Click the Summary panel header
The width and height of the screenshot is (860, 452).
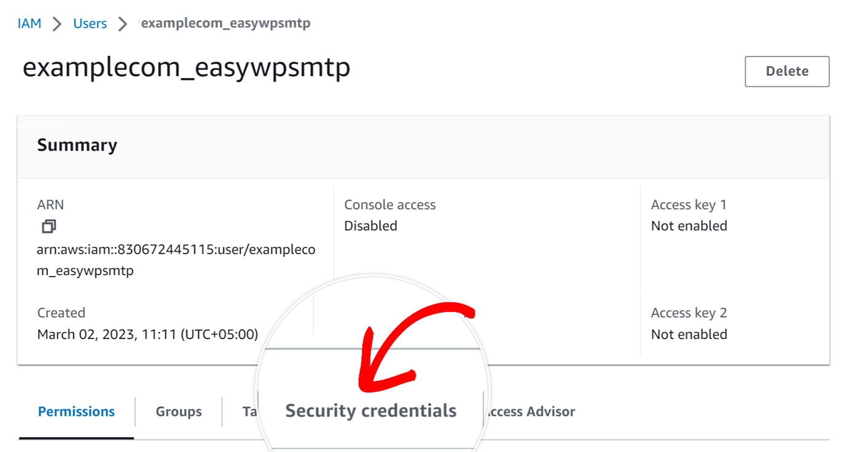(77, 145)
